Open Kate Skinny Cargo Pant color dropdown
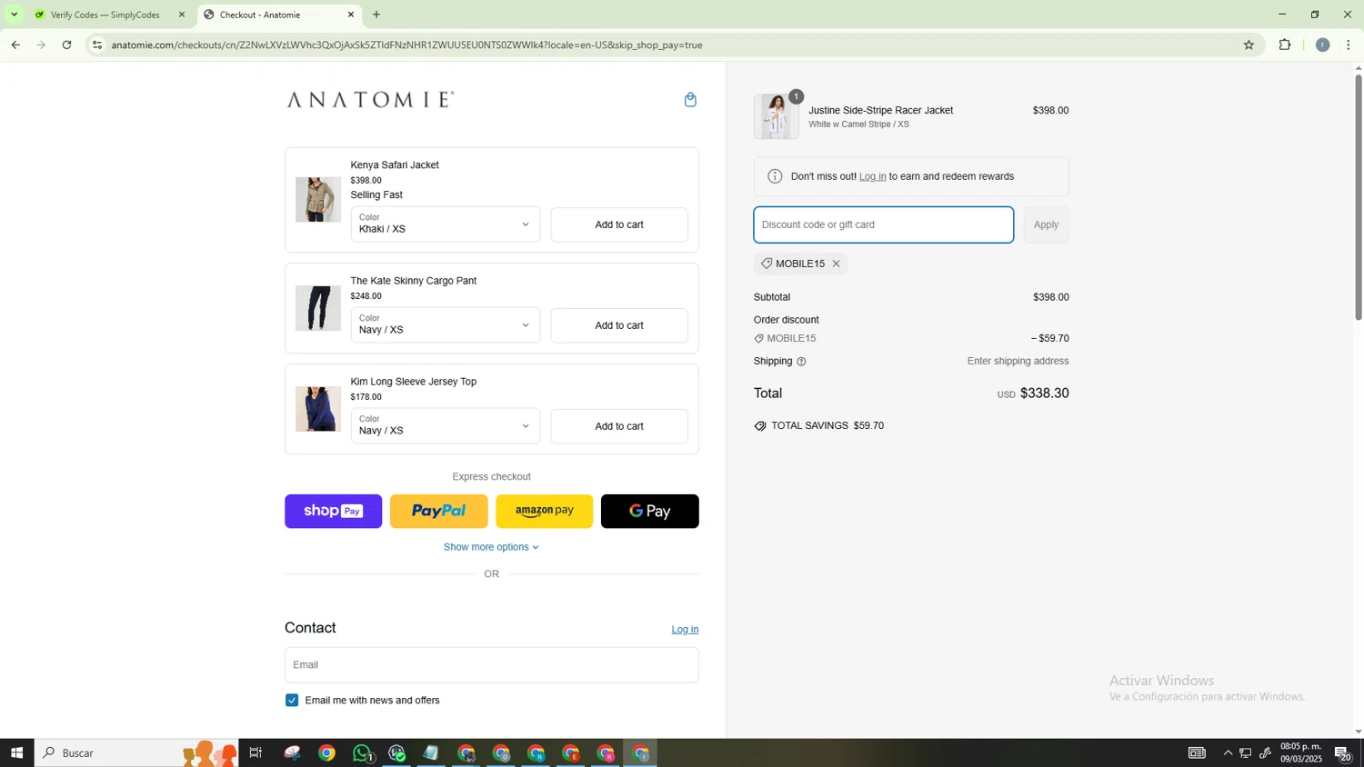Image resolution: width=1364 pixels, height=767 pixels. click(446, 325)
